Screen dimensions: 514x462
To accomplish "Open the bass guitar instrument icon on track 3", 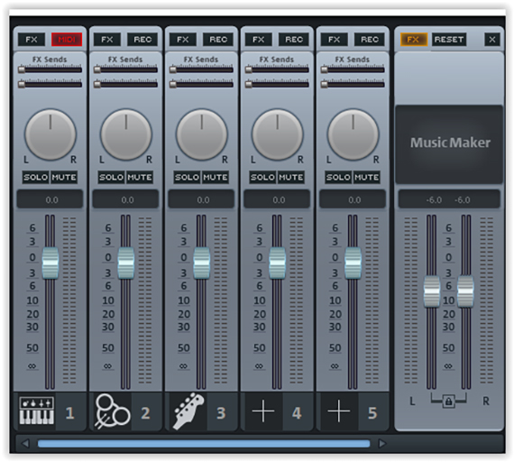I will click(188, 411).
